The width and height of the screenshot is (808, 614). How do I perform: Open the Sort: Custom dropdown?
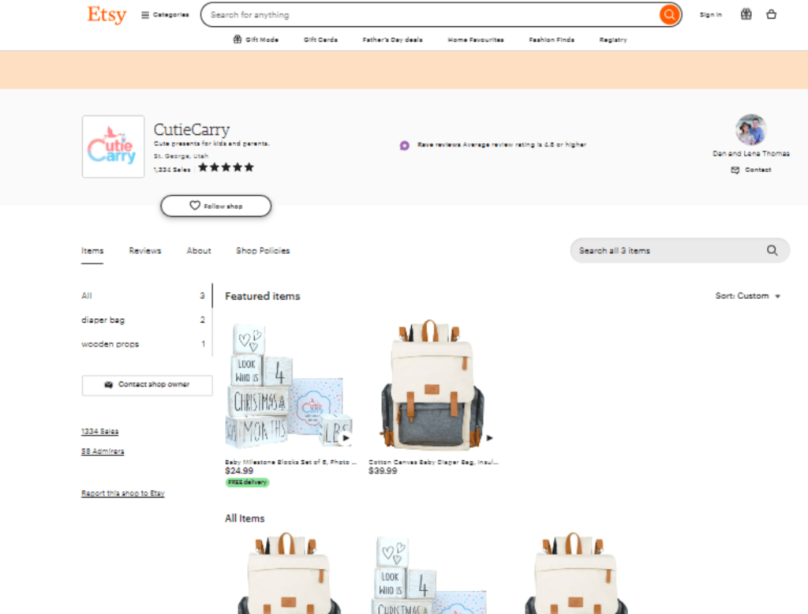coord(748,296)
